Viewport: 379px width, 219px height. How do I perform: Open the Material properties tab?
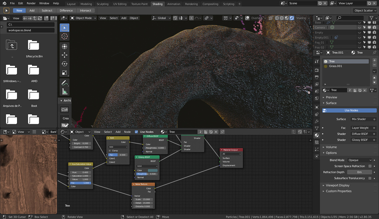317,135
